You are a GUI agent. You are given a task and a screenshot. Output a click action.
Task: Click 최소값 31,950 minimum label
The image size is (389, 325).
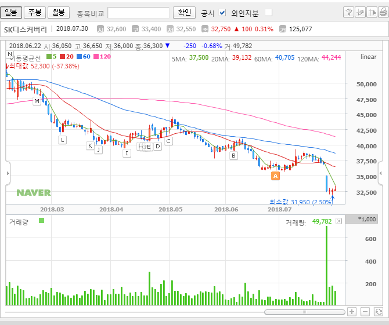pos(301,202)
